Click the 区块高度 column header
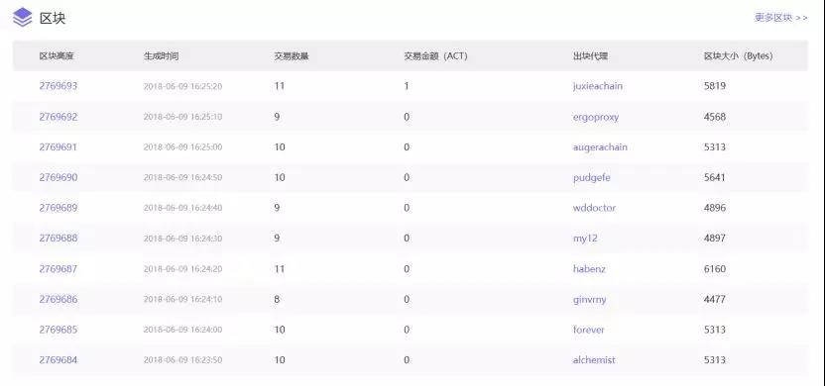This screenshot has width=825, height=386. click(x=57, y=55)
